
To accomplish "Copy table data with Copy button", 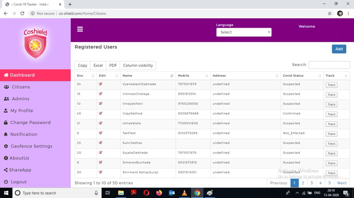I will [x=83, y=66].
